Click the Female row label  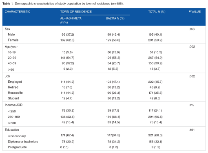pos(13,40)
